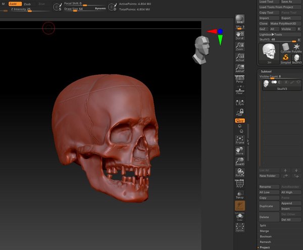Click the brush D shortcut icon
303x250 pixels.
(113, 7)
